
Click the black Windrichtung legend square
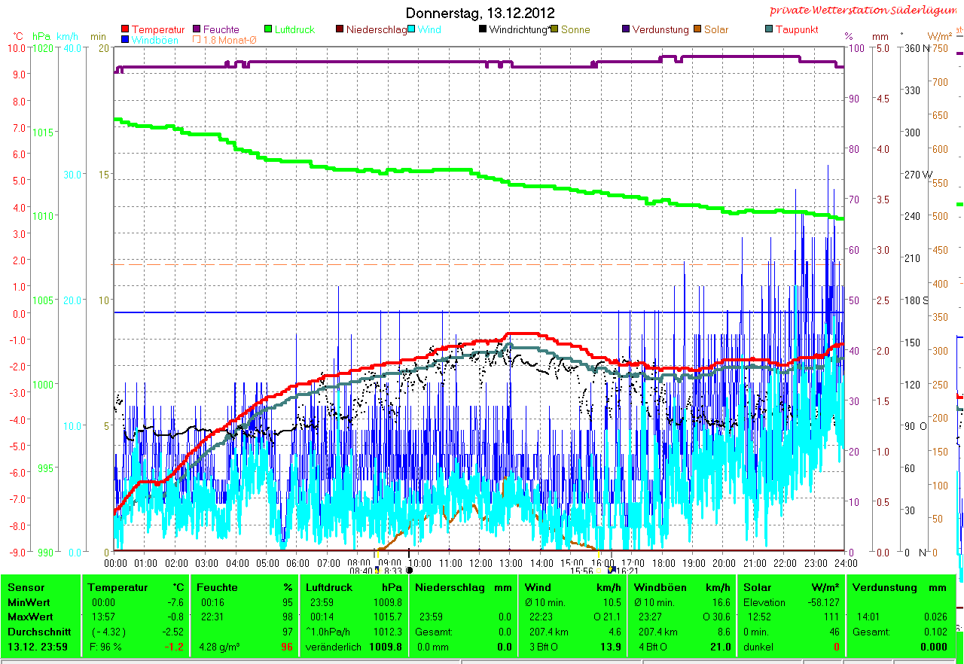coord(482,30)
